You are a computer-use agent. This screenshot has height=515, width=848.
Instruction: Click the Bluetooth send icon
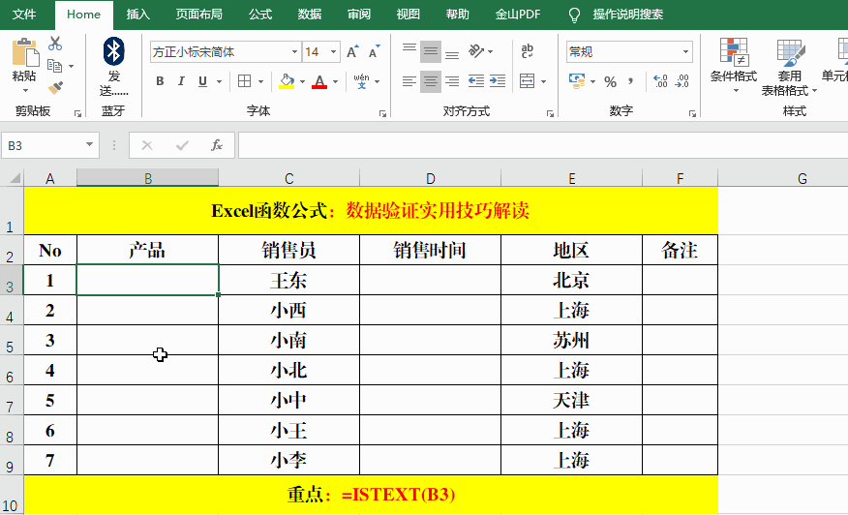[113, 51]
